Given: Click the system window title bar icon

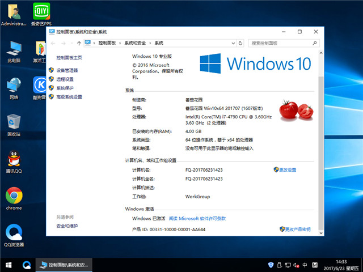Looking at the screenshot, I should [x=52, y=32].
